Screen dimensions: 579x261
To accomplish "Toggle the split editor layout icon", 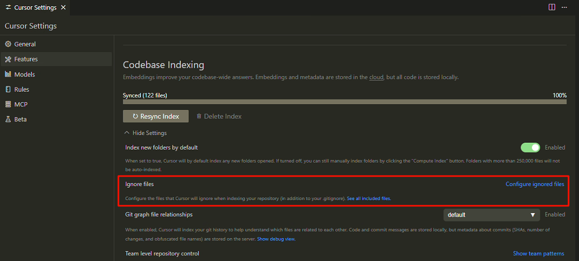I will point(552,7).
